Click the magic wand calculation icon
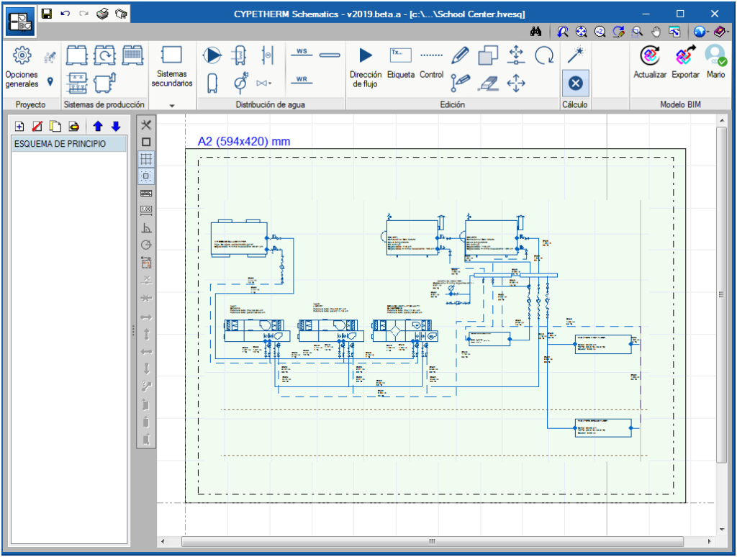 point(574,55)
